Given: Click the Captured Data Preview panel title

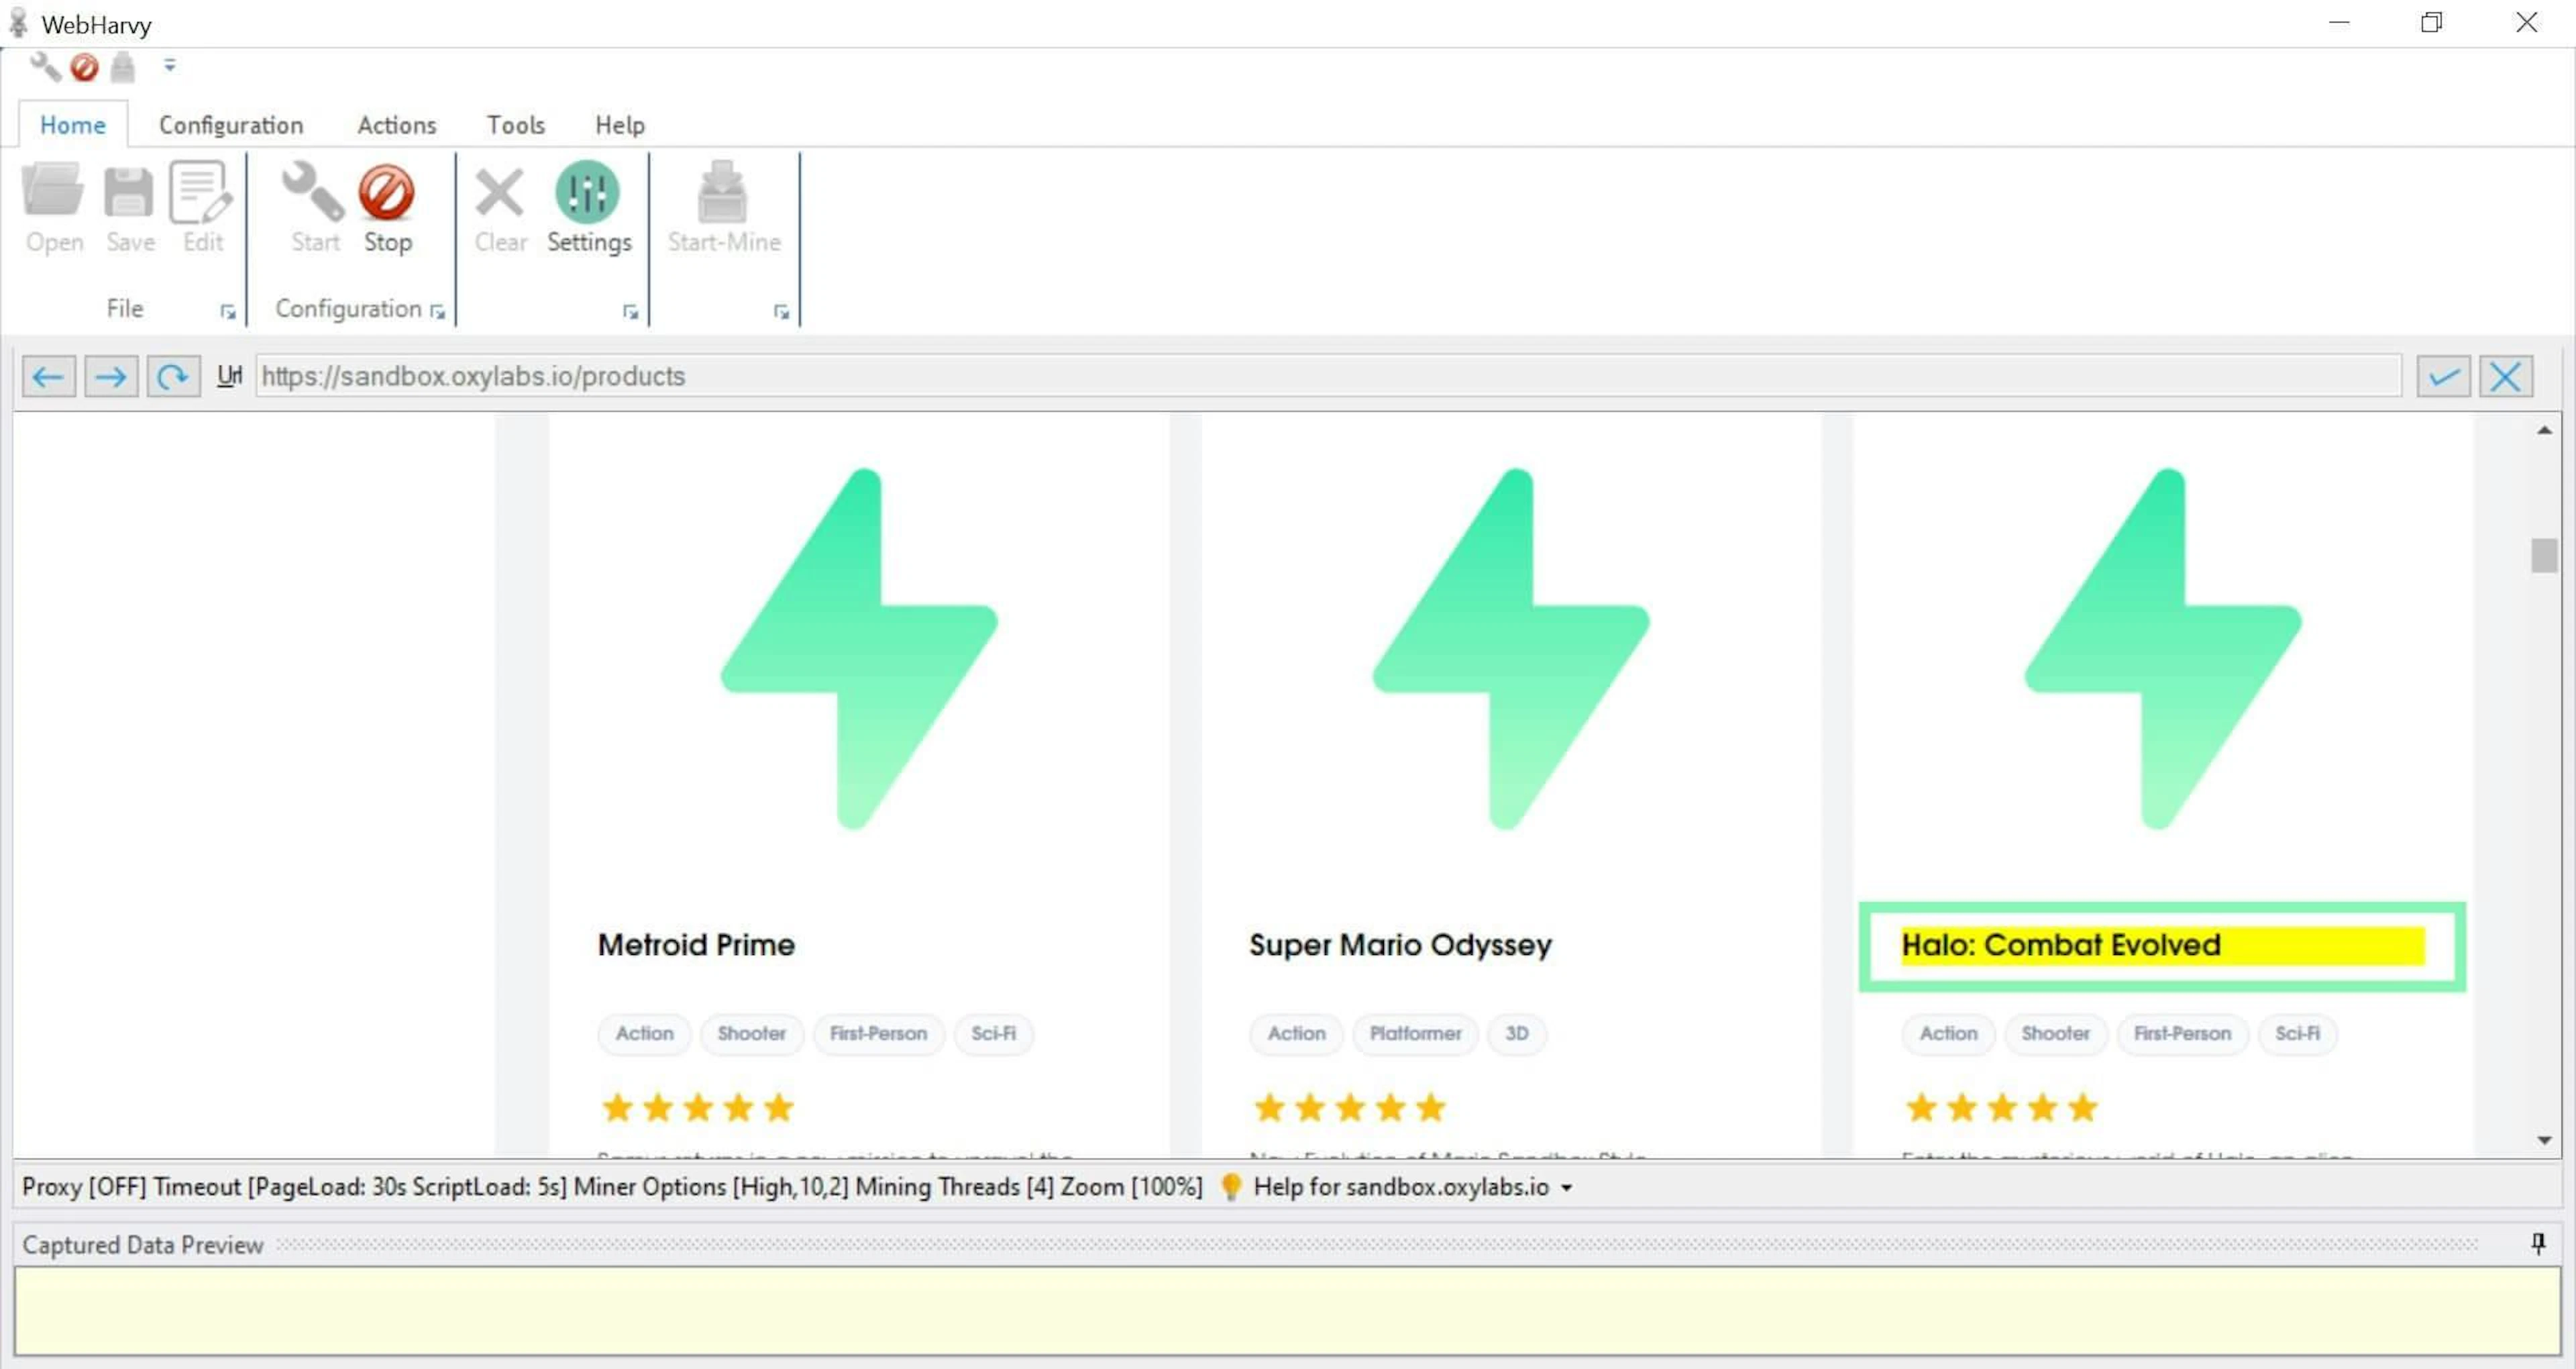Looking at the screenshot, I should [x=143, y=1245].
